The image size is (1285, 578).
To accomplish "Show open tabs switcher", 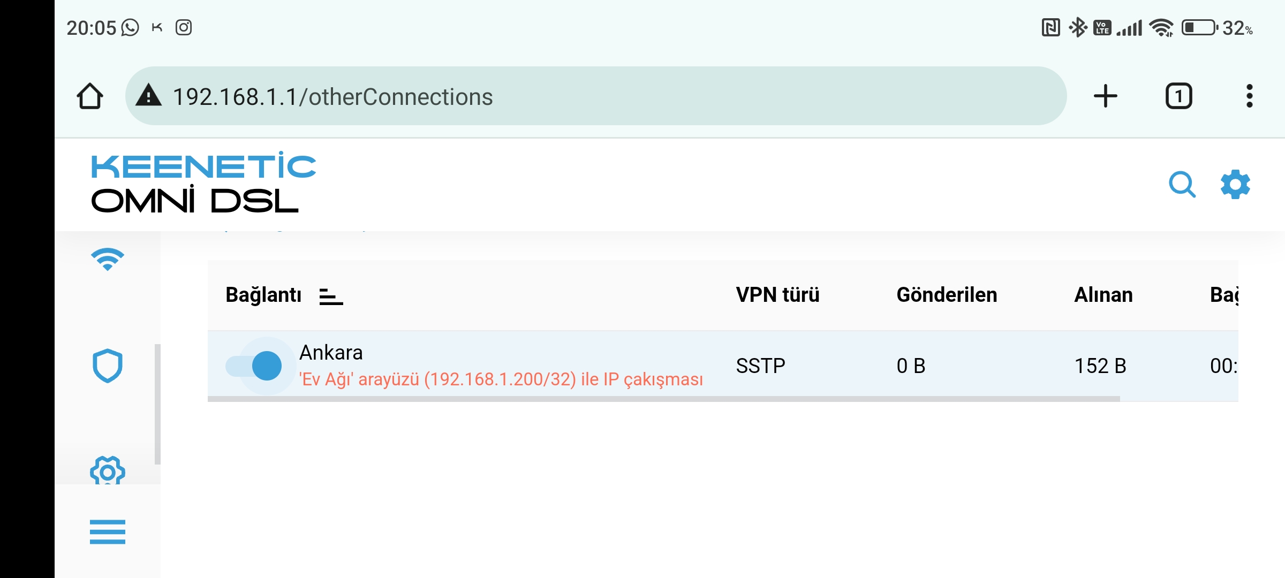I will 1179,96.
